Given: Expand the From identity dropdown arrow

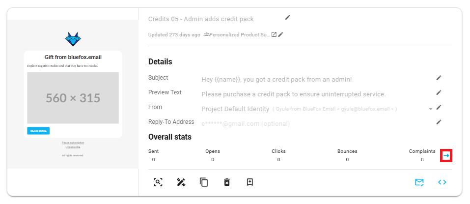Looking at the screenshot, I should pos(431,109).
